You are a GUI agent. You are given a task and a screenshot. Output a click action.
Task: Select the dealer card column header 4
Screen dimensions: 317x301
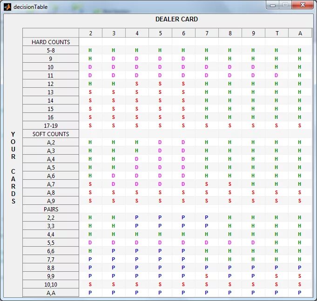pyautogui.click(x=137, y=33)
